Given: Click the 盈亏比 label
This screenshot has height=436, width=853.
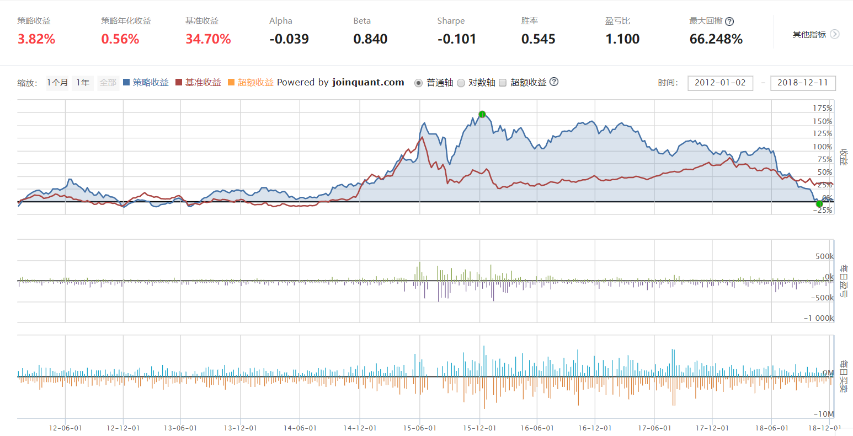Looking at the screenshot, I should (x=617, y=21).
